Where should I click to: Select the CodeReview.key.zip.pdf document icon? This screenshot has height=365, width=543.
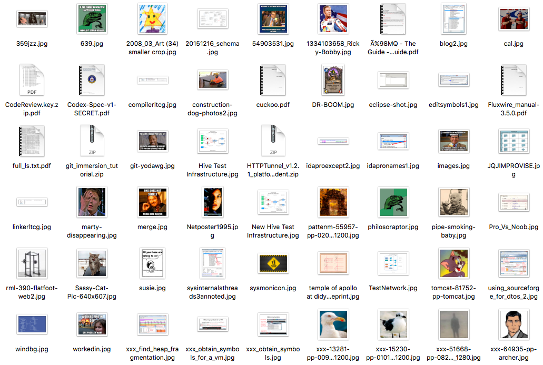[32, 80]
